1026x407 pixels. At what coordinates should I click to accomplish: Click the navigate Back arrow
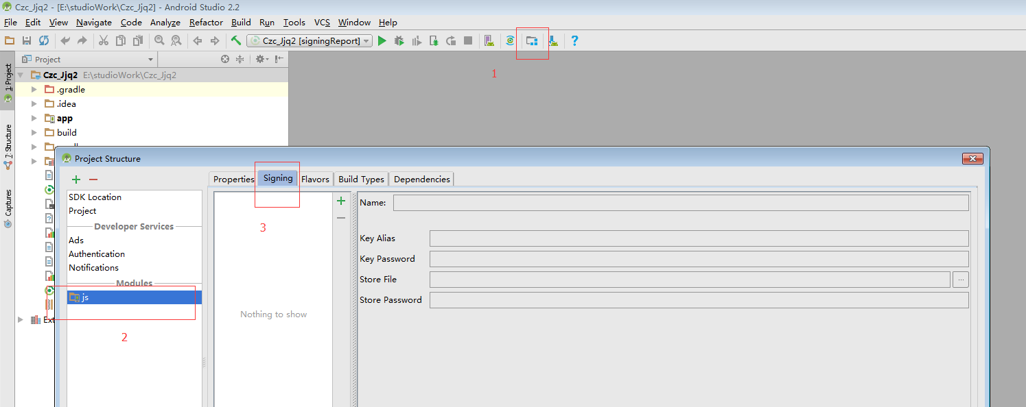[x=198, y=41]
